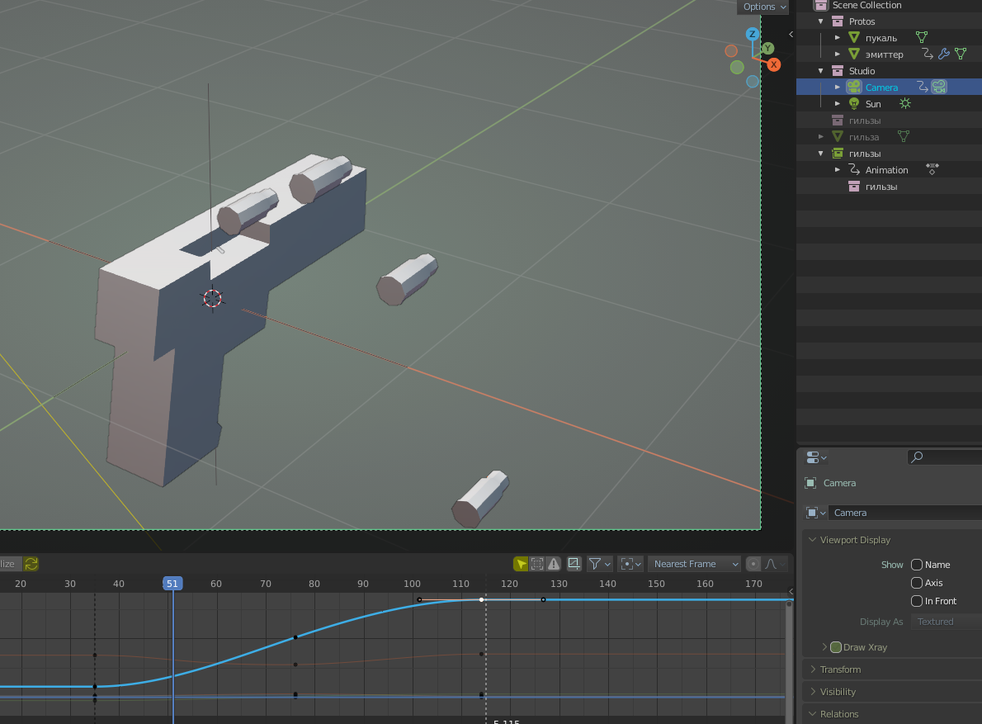Expand the пукаль object row

coord(838,38)
